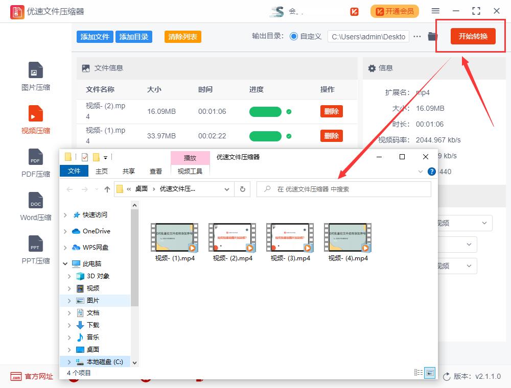
Task: Switch Explorer to details view
Action: click(419, 373)
